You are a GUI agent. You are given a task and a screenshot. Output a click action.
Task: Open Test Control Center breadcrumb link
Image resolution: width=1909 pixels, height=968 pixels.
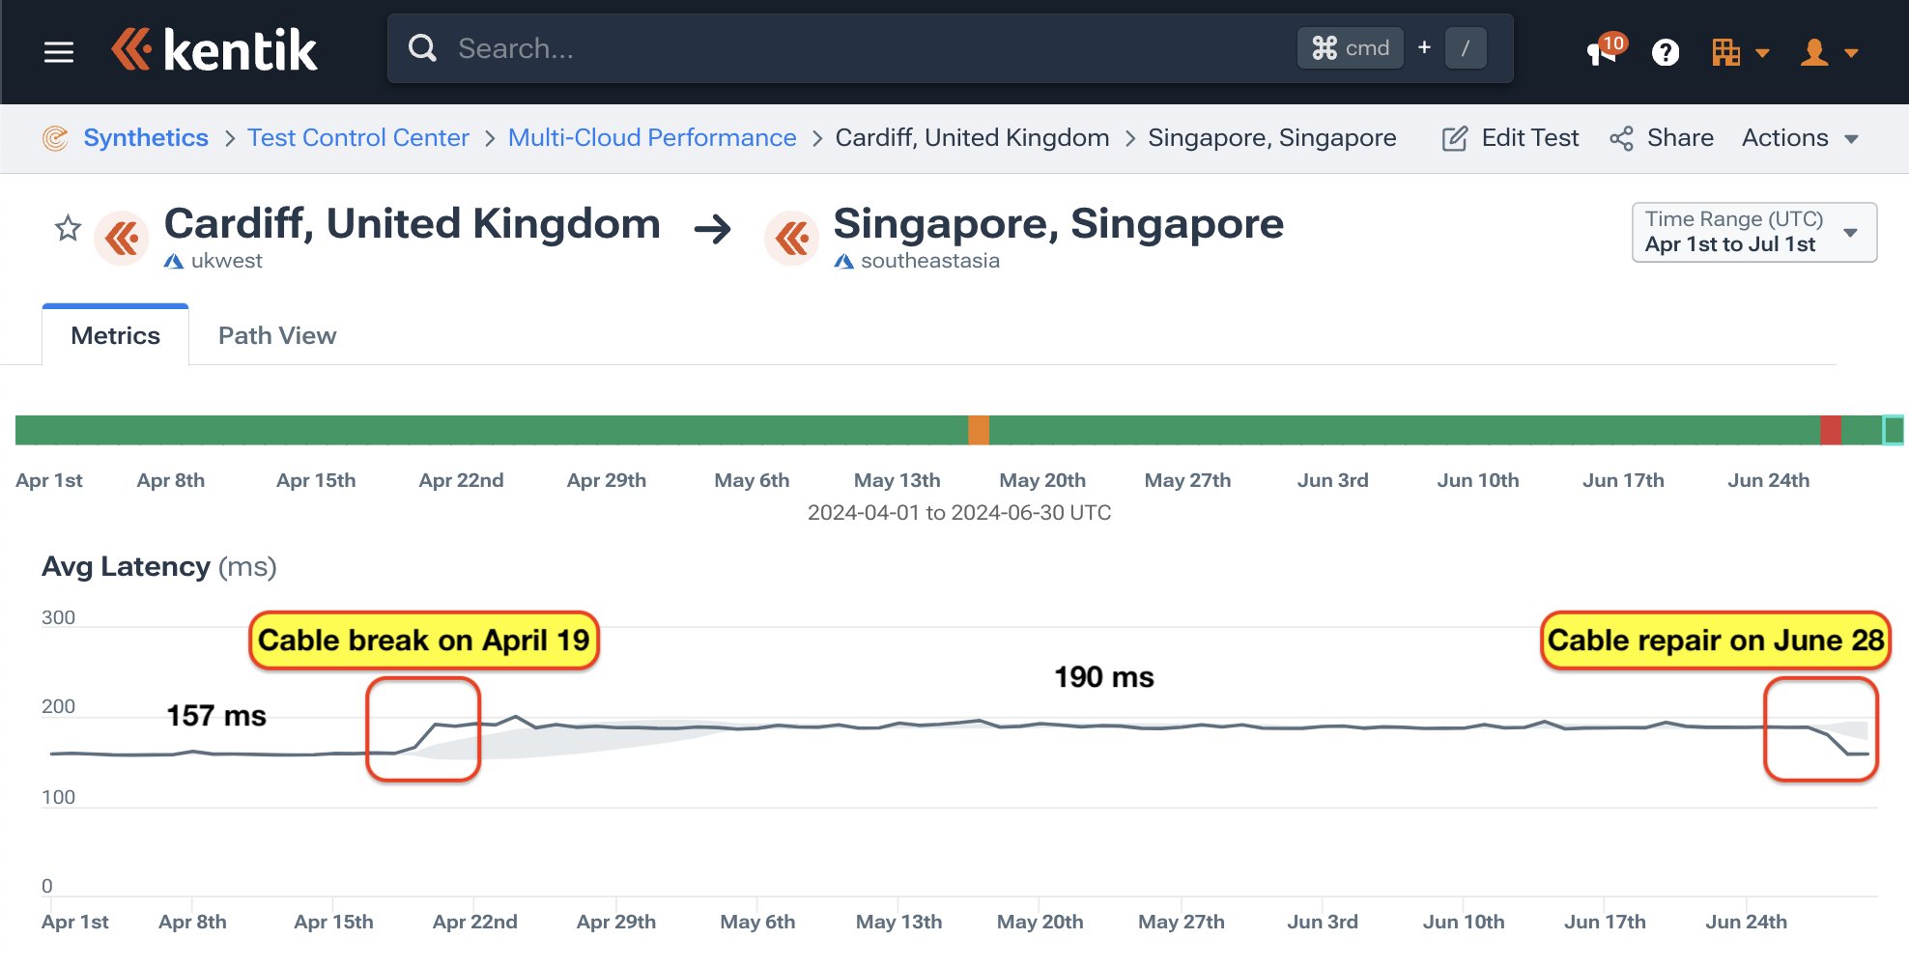(357, 138)
